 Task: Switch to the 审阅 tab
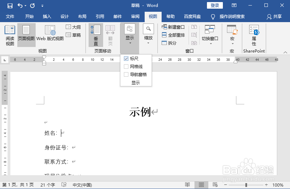point(135,17)
